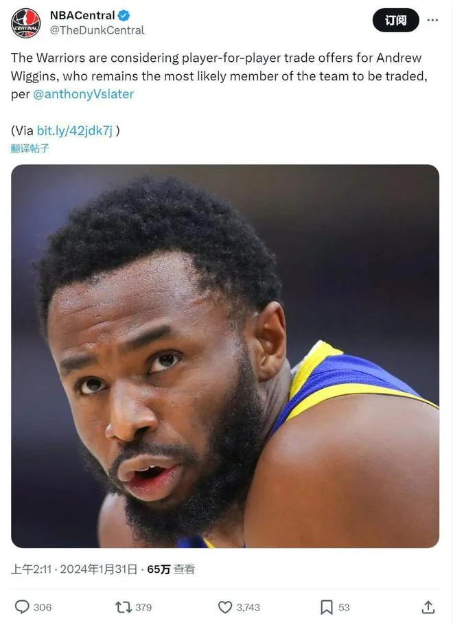Image resolution: width=453 pixels, height=625 pixels.
Task: Open the three-dot more options menu
Action: point(432,20)
